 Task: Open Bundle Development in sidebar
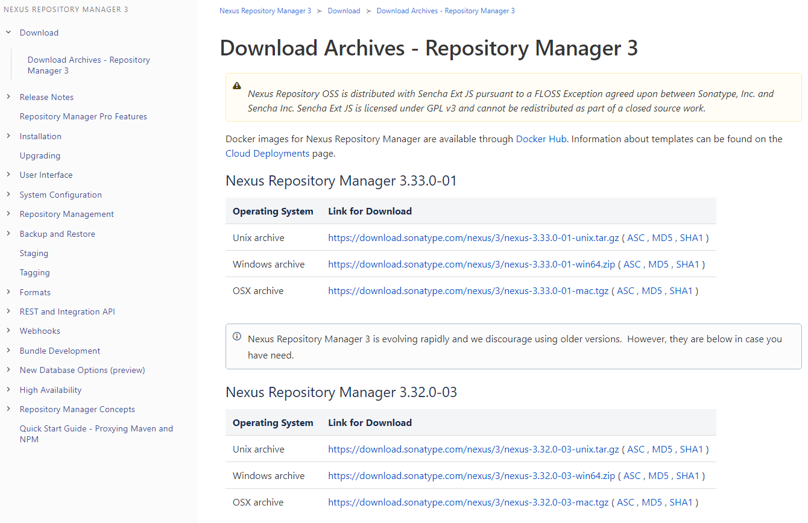[x=60, y=351]
